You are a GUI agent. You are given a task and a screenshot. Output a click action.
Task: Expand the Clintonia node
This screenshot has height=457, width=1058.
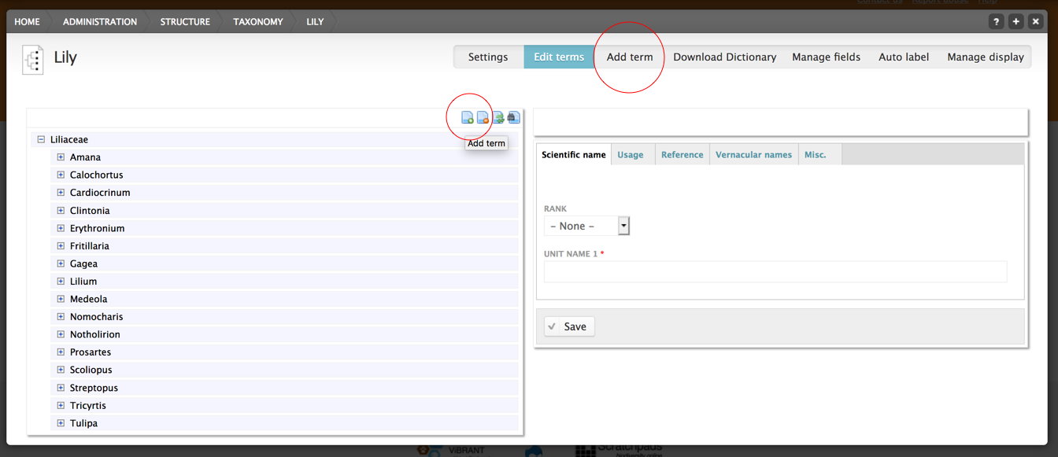tap(61, 211)
